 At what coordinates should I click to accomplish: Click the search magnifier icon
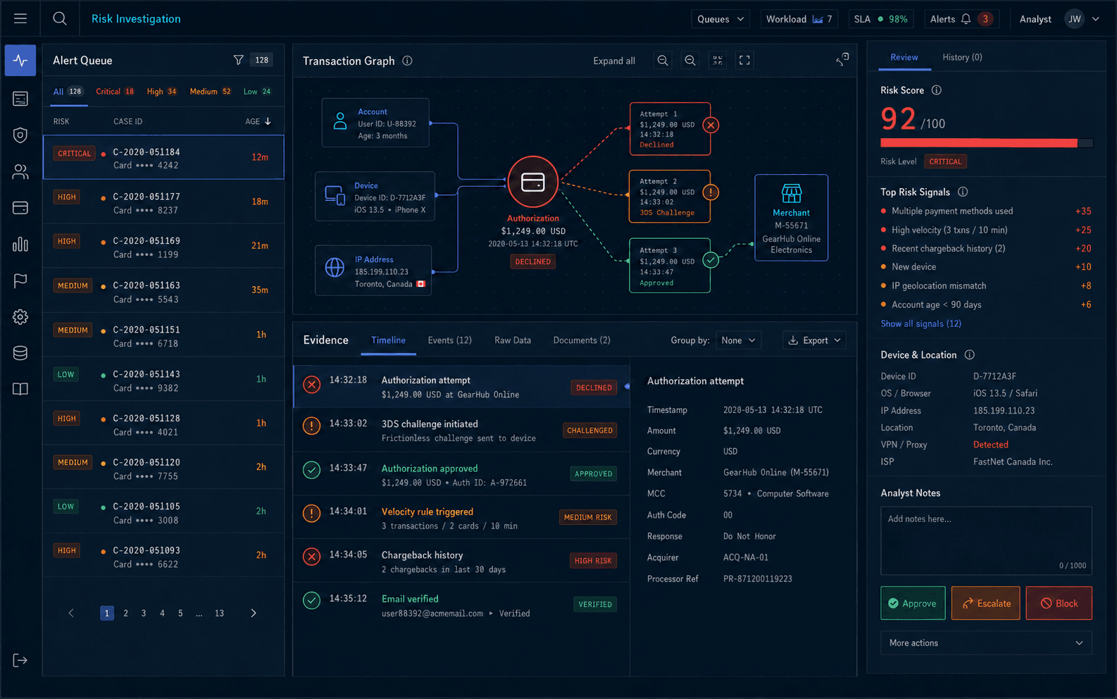tap(60, 19)
